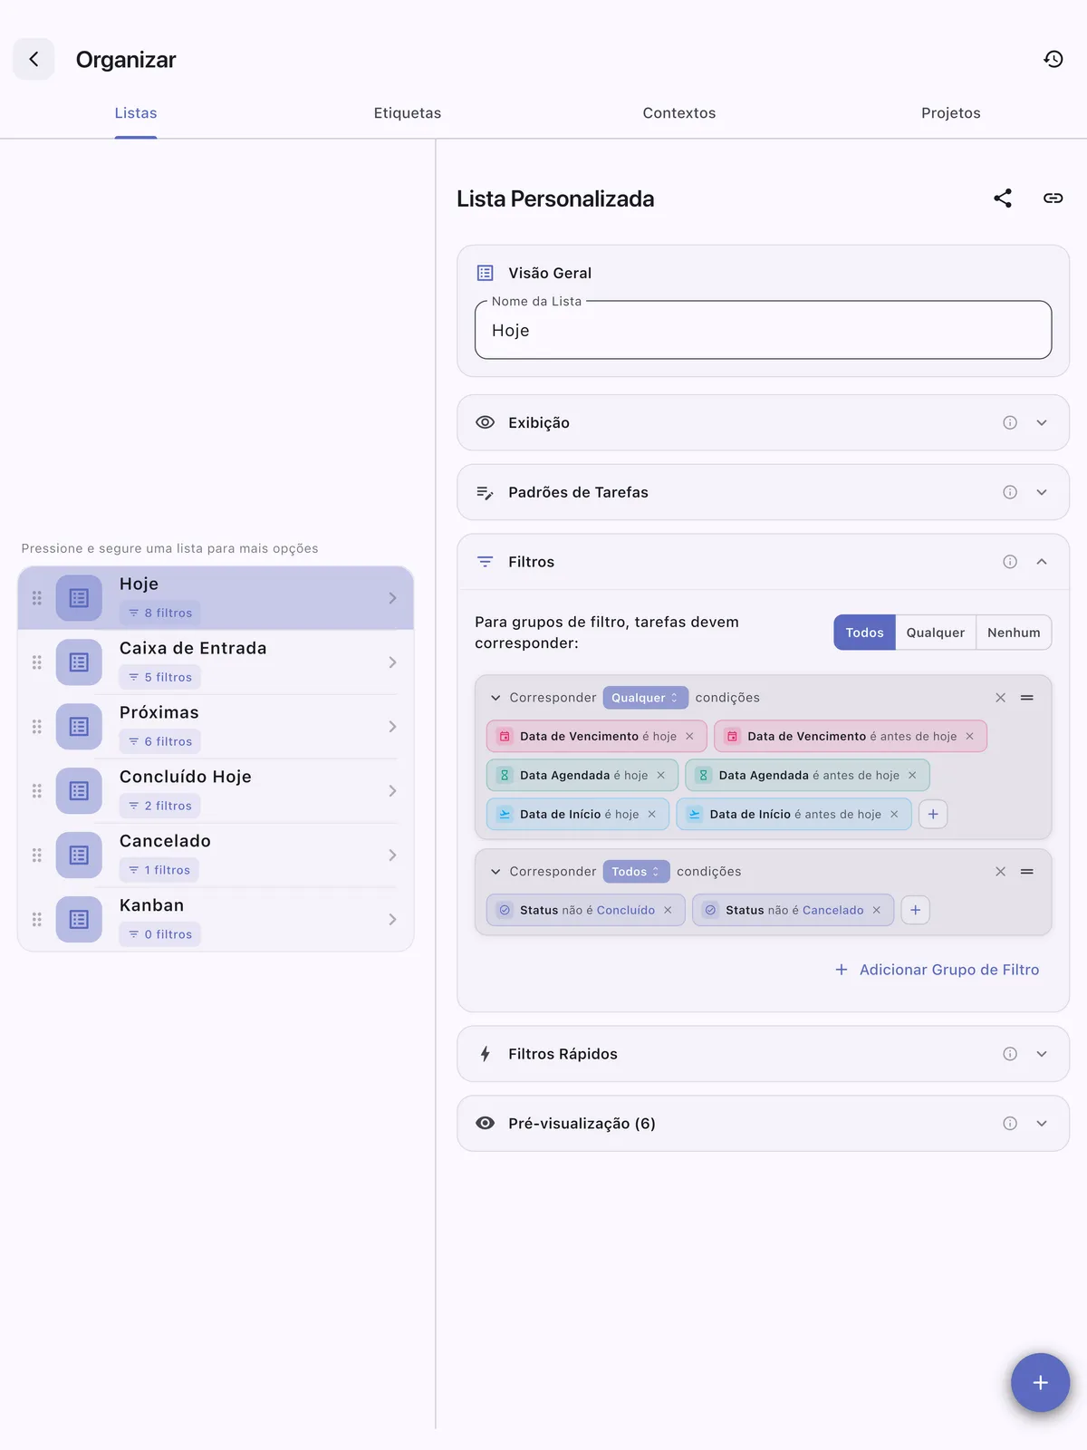The height and width of the screenshot is (1450, 1087).
Task: Click the Nome da Lista input field
Action: tap(763, 331)
